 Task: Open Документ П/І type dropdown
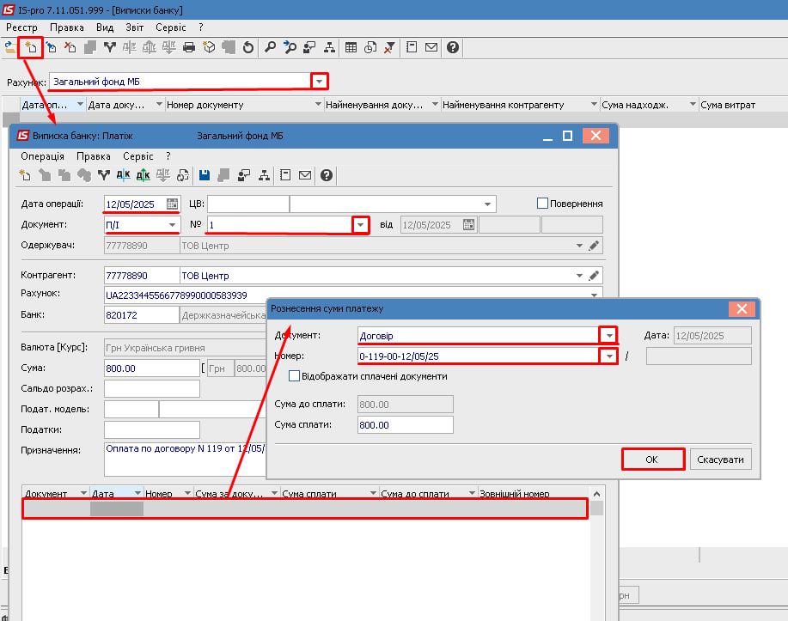(x=172, y=224)
